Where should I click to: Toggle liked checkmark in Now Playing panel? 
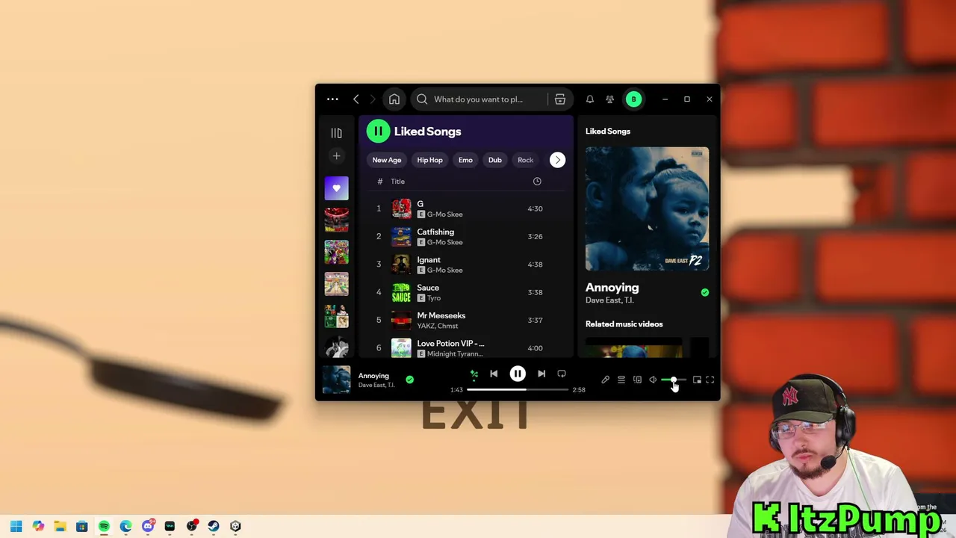pyautogui.click(x=705, y=293)
